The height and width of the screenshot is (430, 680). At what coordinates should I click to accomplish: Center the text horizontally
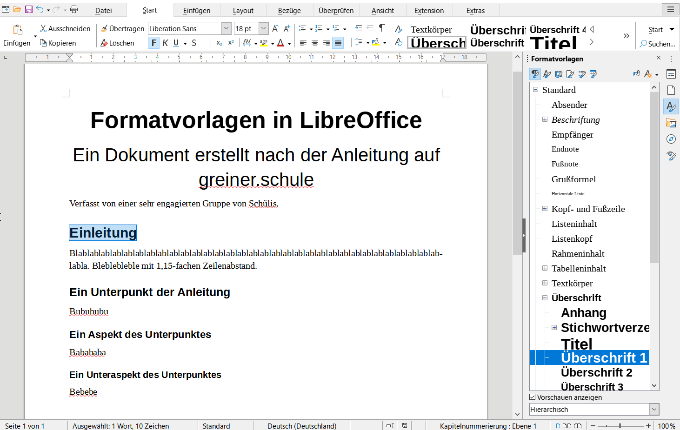[x=315, y=43]
